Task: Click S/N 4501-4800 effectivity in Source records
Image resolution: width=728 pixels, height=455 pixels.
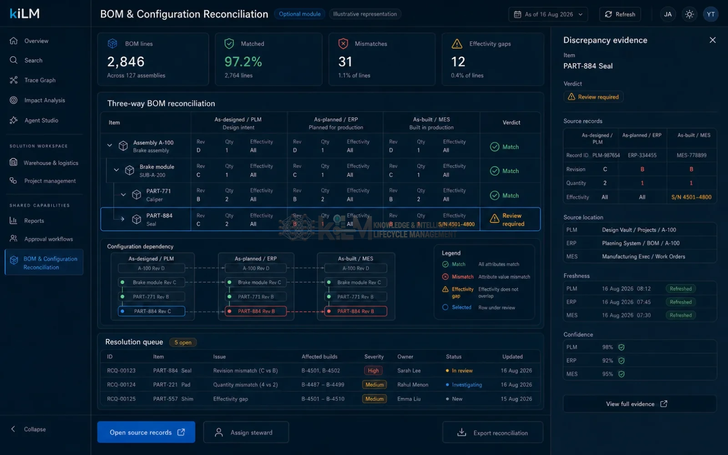Action: click(691, 197)
